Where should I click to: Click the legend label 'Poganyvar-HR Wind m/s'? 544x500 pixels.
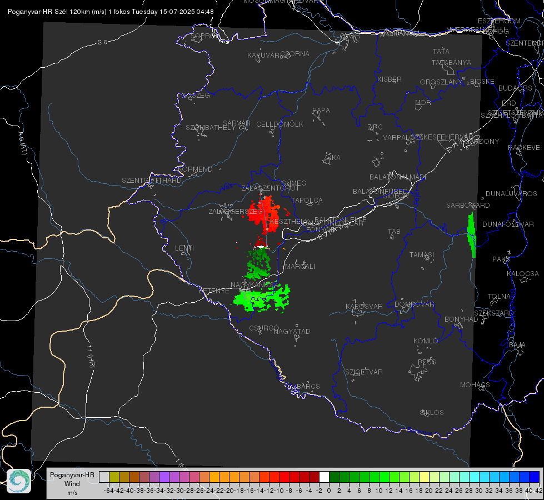[x=72, y=484]
